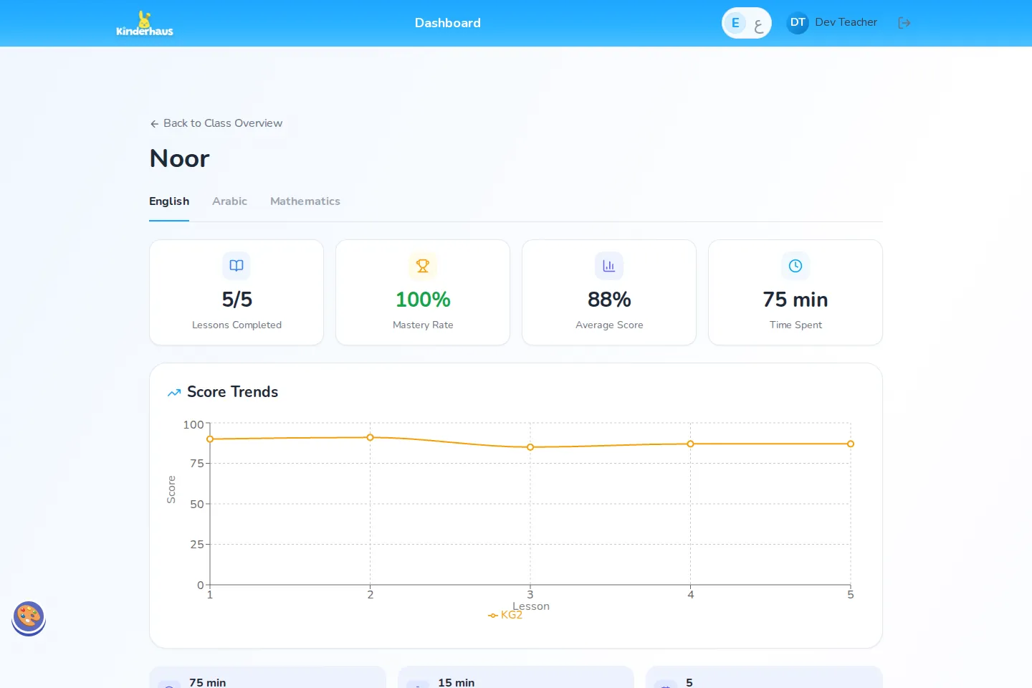
Task: Switch language to English (E)
Action: tap(735, 23)
